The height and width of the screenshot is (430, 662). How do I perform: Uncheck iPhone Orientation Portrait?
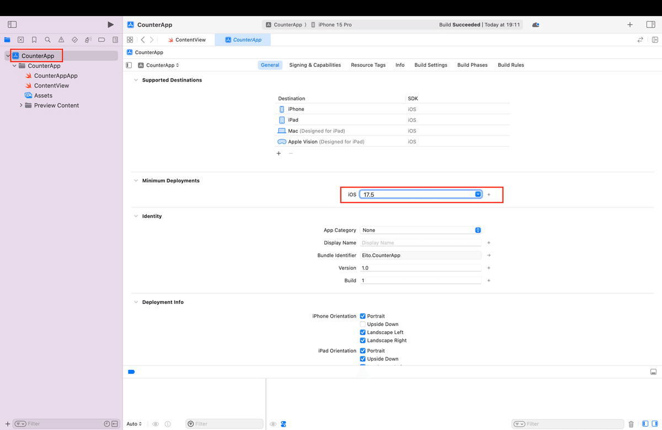click(363, 316)
